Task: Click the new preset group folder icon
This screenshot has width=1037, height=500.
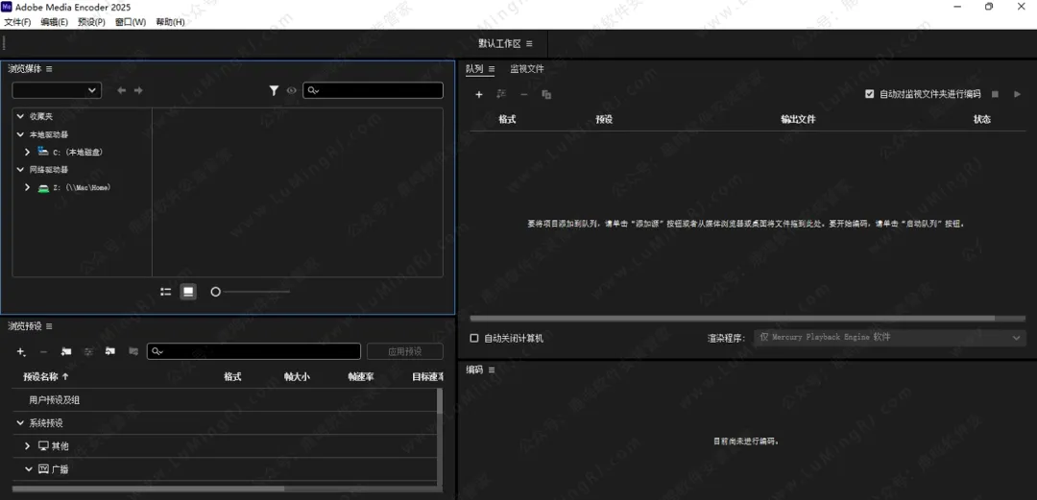Action: 66,352
